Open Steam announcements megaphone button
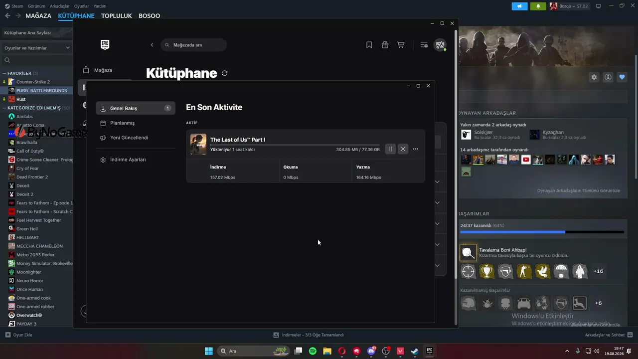This screenshot has height=359, width=638. pyautogui.click(x=520, y=6)
